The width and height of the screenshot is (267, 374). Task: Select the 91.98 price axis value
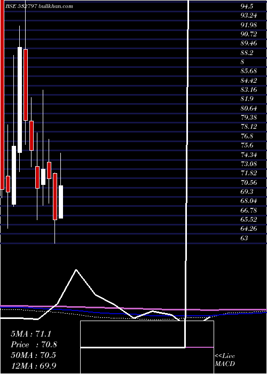click(x=249, y=25)
